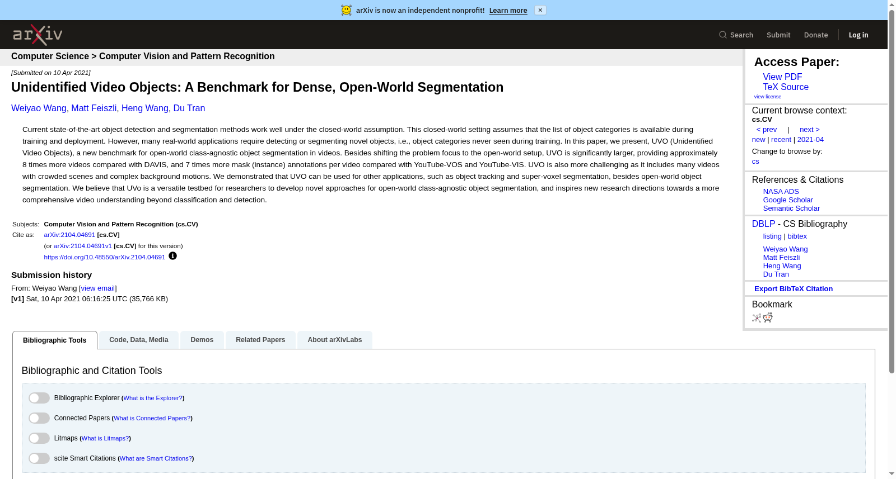Open DOI info icon next to doi link
This screenshot has height=479, width=896.
pos(172,256)
